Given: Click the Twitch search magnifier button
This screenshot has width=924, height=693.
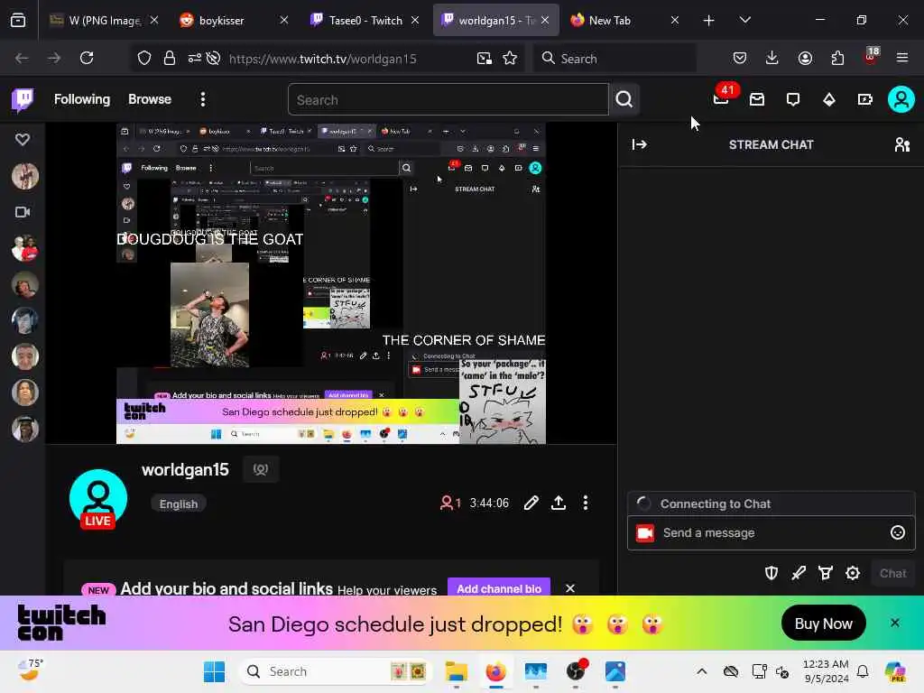Looking at the screenshot, I should (x=624, y=99).
